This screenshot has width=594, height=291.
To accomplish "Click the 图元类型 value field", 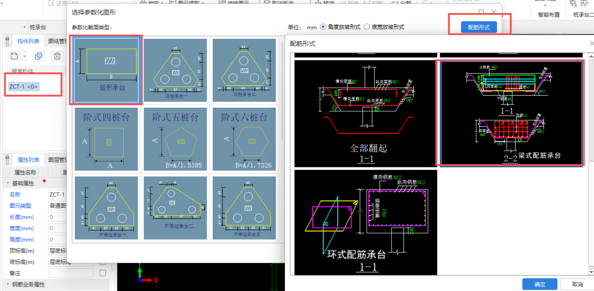I will click(57, 206).
